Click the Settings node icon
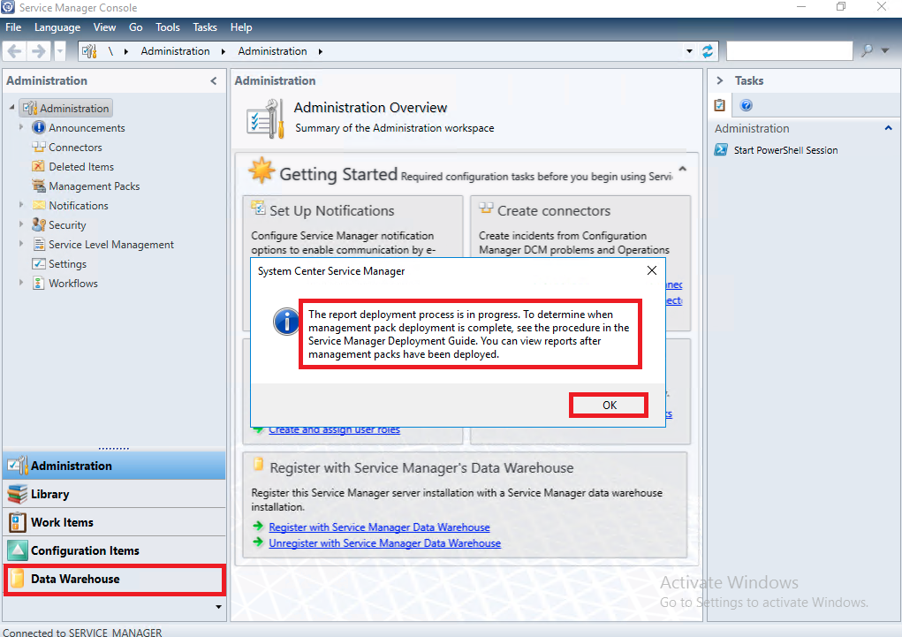The image size is (902, 637). point(38,264)
